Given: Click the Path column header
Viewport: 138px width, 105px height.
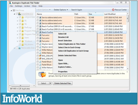Looking at the screenshot, I should [x=81, y=14].
